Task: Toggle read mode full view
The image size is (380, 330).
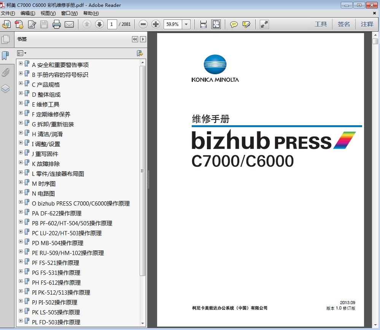Action: tap(264, 24)
